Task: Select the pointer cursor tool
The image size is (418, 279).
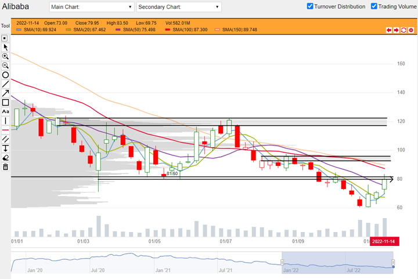Action: tap(5, 48)
